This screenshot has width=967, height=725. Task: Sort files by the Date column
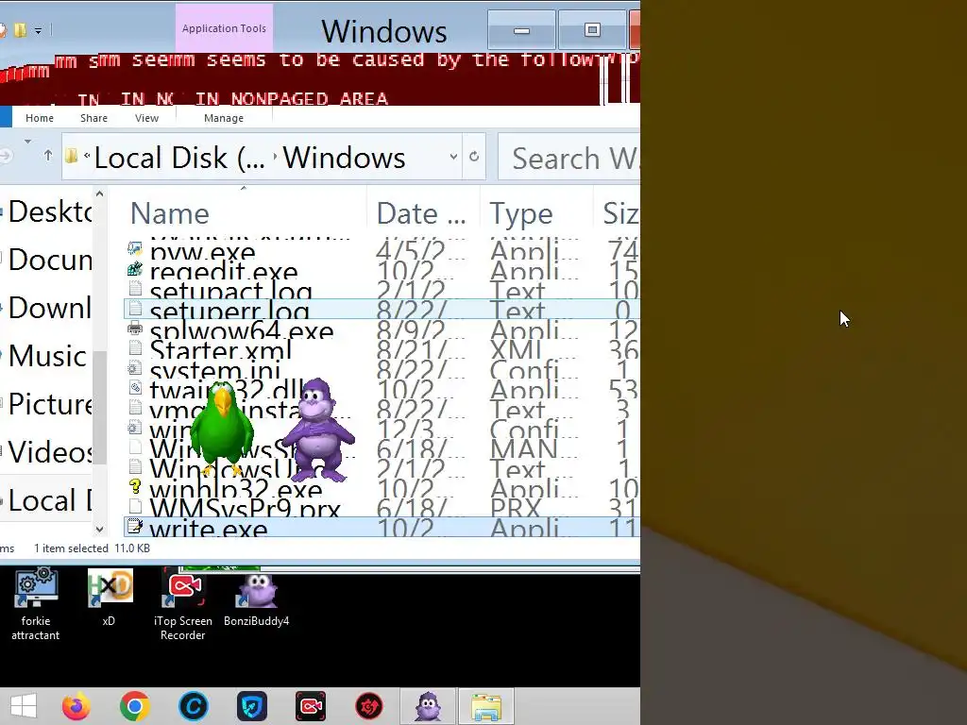[x=423, y=213]
